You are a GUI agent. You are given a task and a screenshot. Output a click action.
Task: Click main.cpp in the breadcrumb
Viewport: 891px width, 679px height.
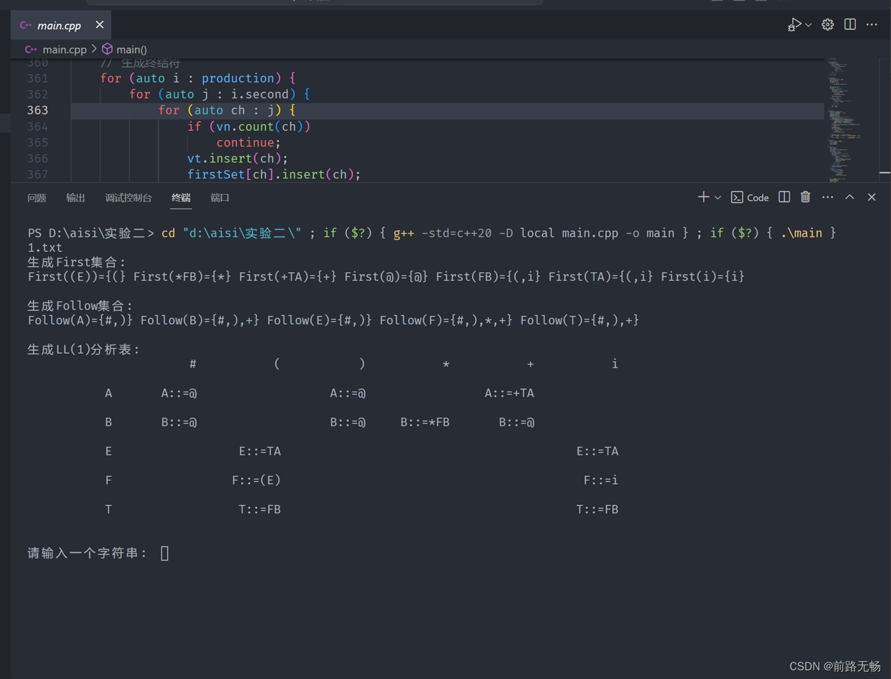64,49
